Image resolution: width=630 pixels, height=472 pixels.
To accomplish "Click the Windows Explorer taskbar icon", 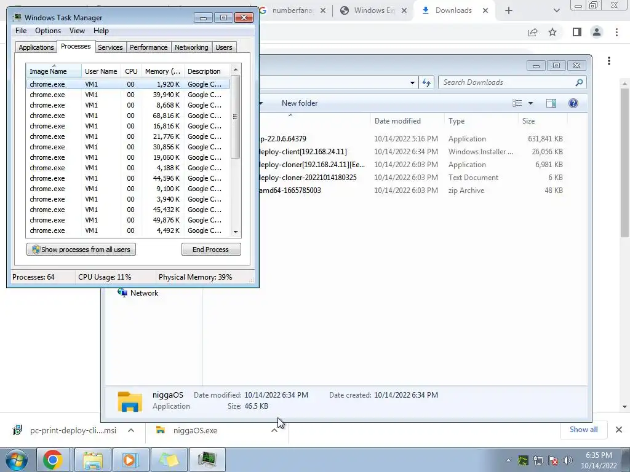I will [93, 460].
